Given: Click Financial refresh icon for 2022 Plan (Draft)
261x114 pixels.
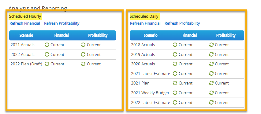Looking at the screenshot, I should 47,64.
